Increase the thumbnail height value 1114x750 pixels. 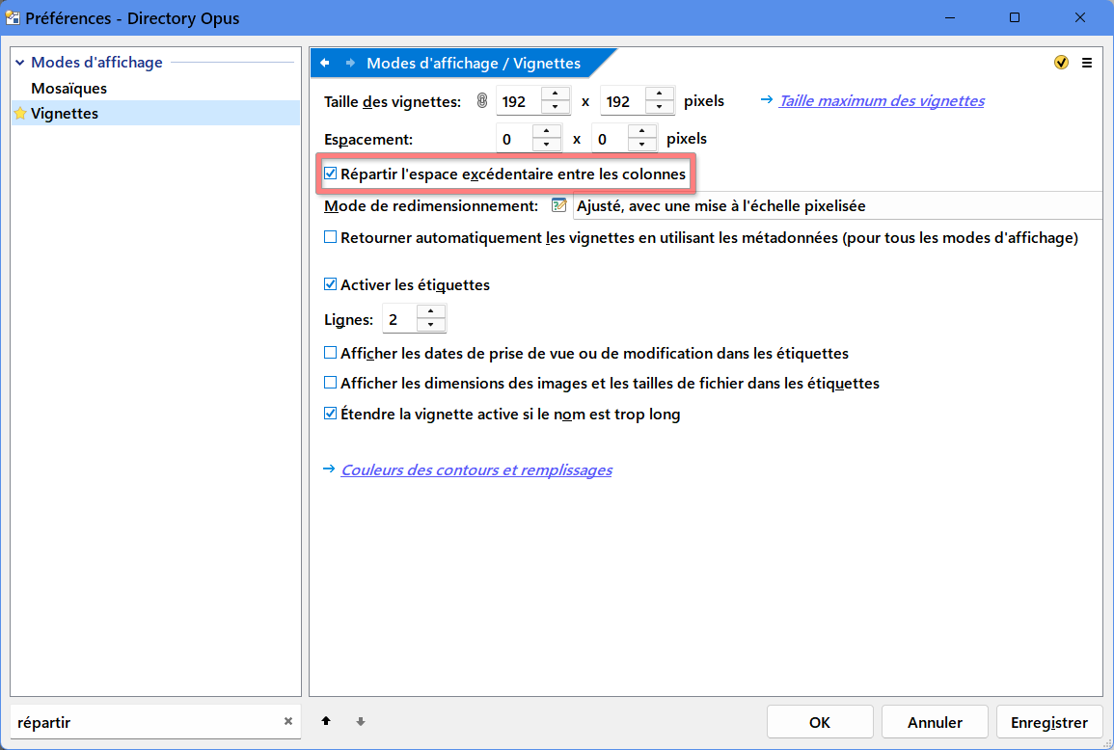click(x=660, y=94)
